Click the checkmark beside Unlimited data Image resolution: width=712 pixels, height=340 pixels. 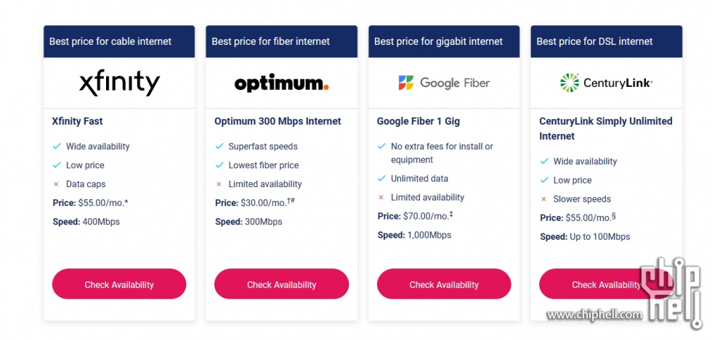click(382, 178)
